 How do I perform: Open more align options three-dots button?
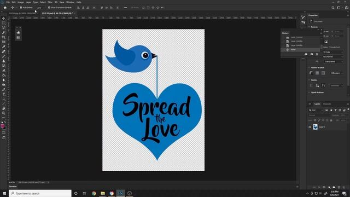coord(125,8)
